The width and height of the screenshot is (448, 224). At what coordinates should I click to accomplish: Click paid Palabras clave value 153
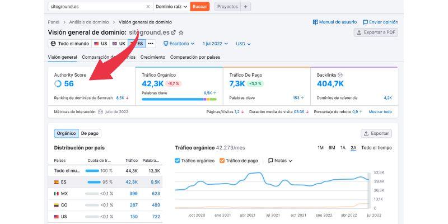click(296, 97)
